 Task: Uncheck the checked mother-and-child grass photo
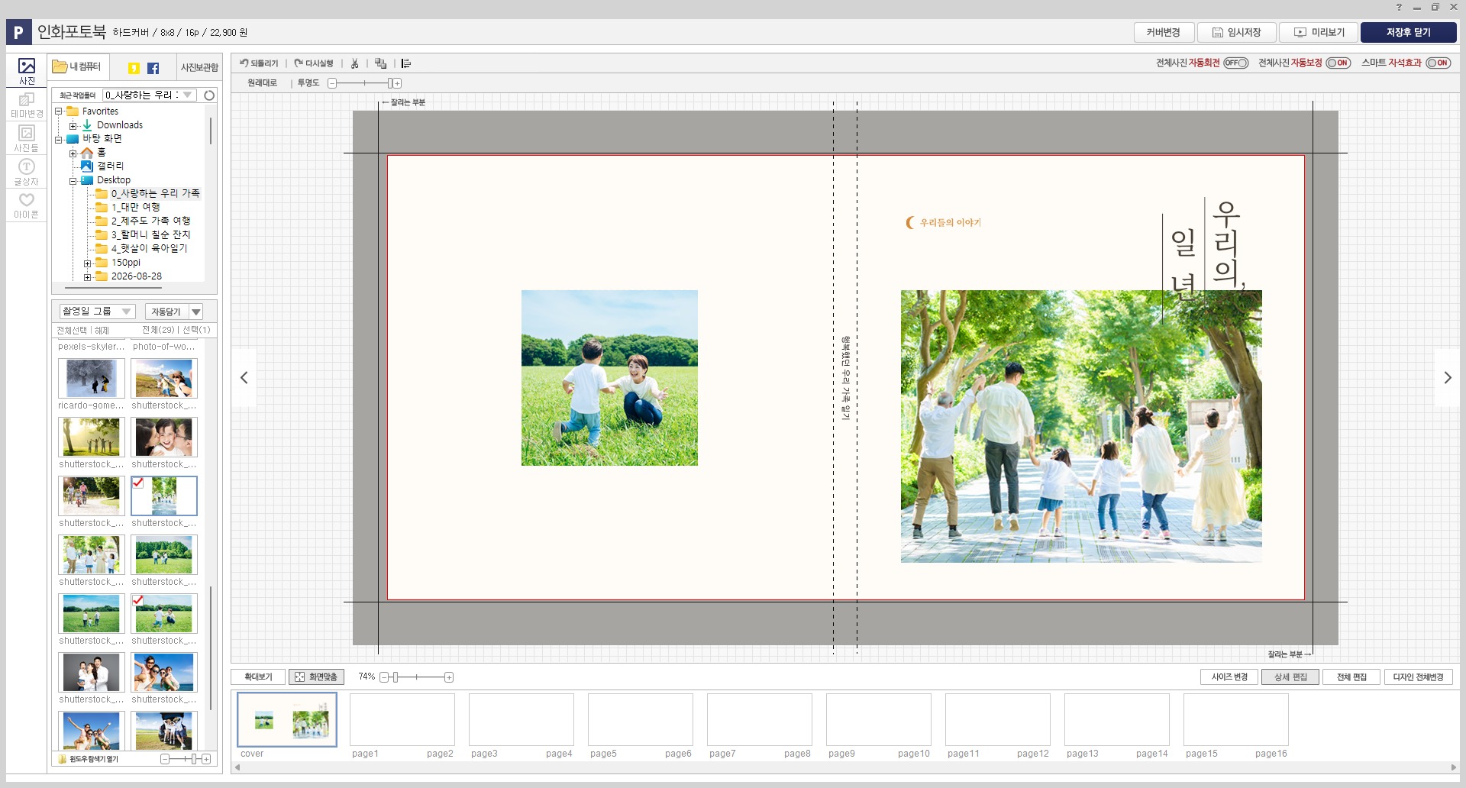(138, 600)
